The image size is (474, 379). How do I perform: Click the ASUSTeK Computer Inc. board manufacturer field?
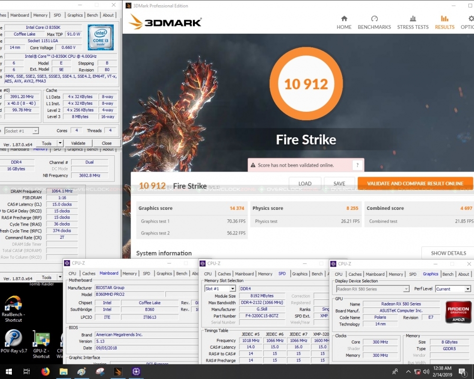click(401, 311)
